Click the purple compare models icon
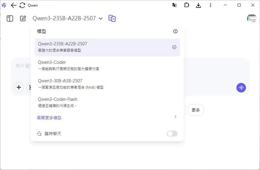This screenshot has width=260, height=170. tap(112, 18)
